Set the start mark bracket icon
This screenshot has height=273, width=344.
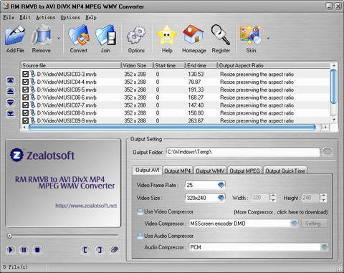[x=85, y=250]
